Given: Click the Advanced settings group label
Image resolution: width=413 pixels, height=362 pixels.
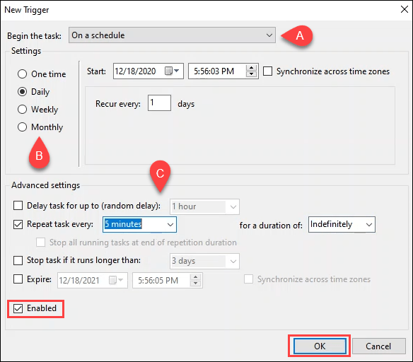Looking at the screenshot, I should tap(45, 185).
